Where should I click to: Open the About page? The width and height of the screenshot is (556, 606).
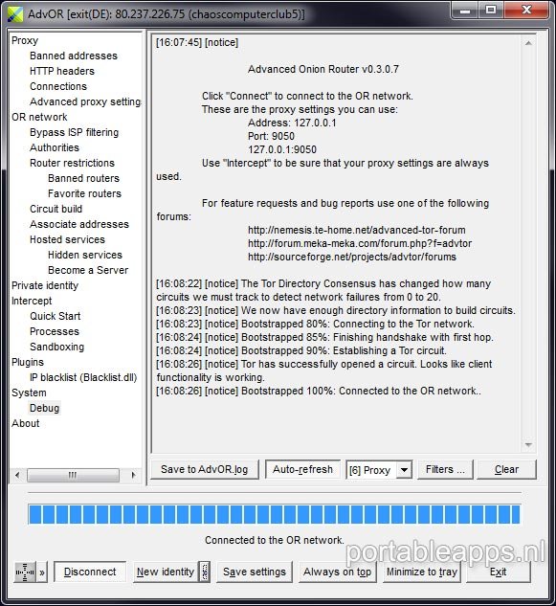pos(25,423)
